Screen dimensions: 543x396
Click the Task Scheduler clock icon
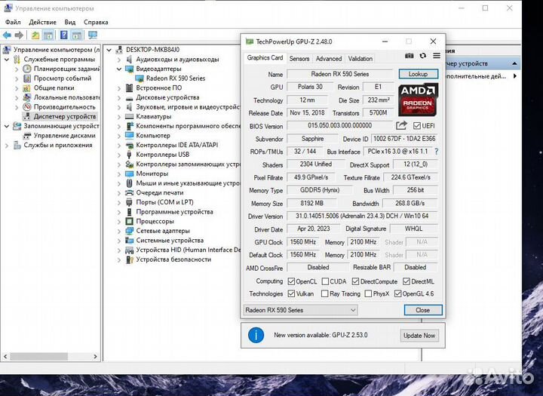(27, 69)
